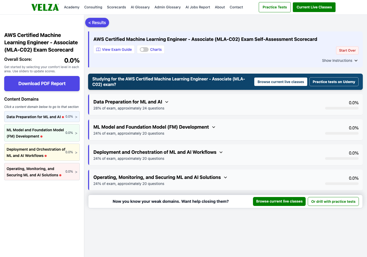
Task: Open sidebar arrow for Deployment and Orchestration
Action: pyautogui.click(x=76, y=152)
